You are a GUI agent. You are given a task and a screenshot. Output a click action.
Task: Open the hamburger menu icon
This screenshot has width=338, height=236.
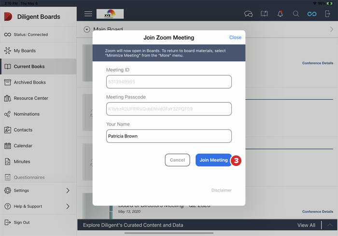coord(88,14)
